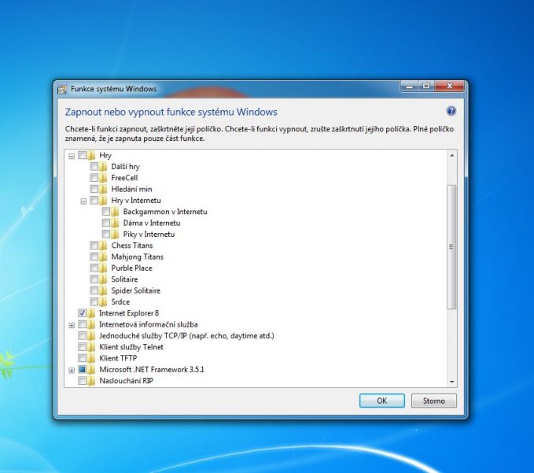This screenshot has height=473, width=534.
Task: Check the Další hry checkbox
Action: click(94, 167)
